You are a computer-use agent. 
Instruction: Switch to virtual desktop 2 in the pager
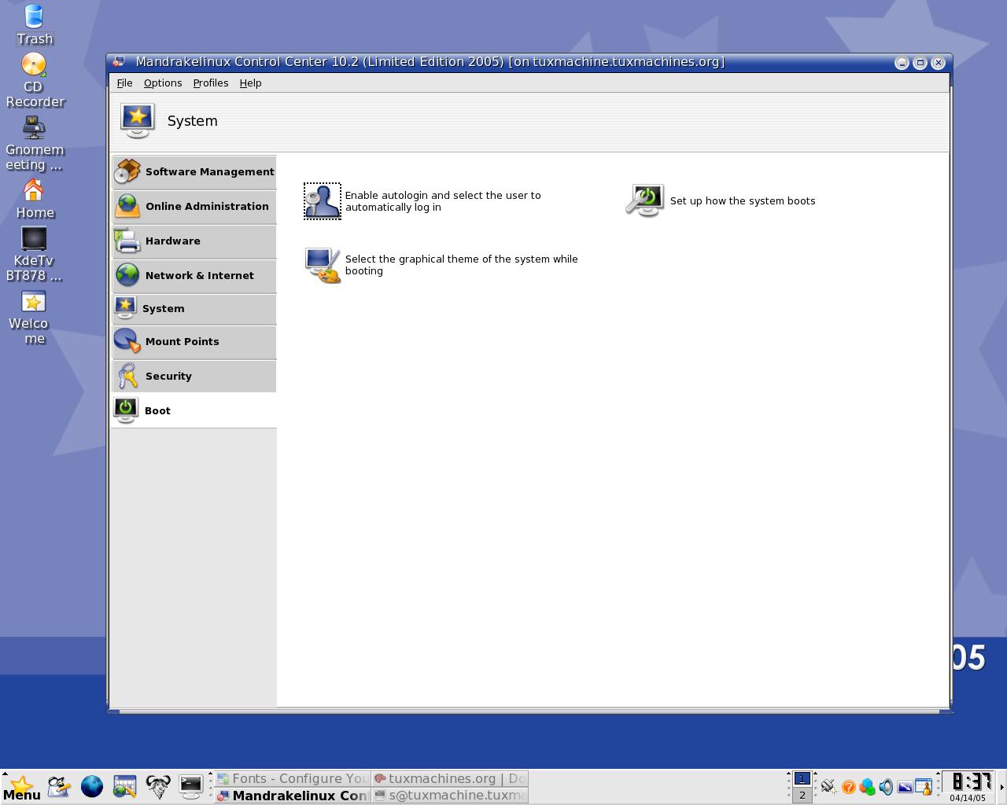[802, 795]
